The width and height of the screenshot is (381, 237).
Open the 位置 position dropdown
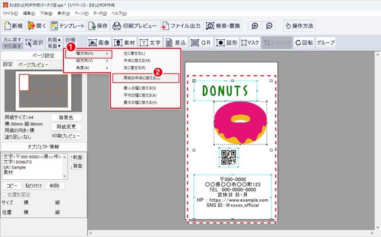[x=70, y=39]
